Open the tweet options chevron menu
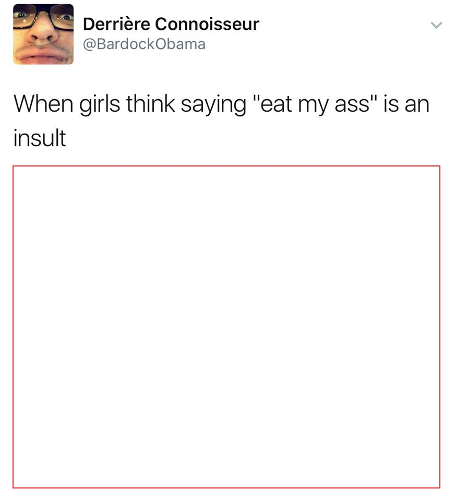The image size is (455, 501). (x=436, y=25)
